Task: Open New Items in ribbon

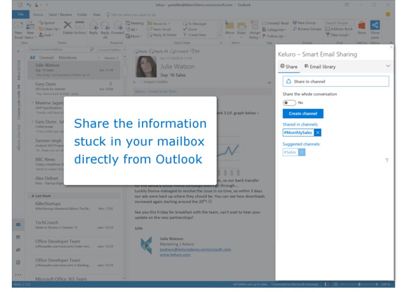Action: (x=30, y=30)
